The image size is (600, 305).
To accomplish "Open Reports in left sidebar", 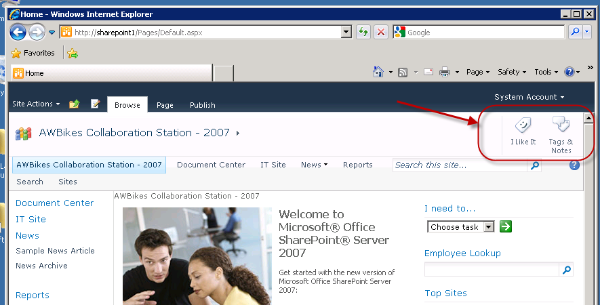I will (32, 296).
